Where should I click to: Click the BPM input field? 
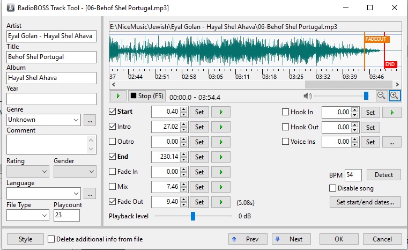[353, 175]
